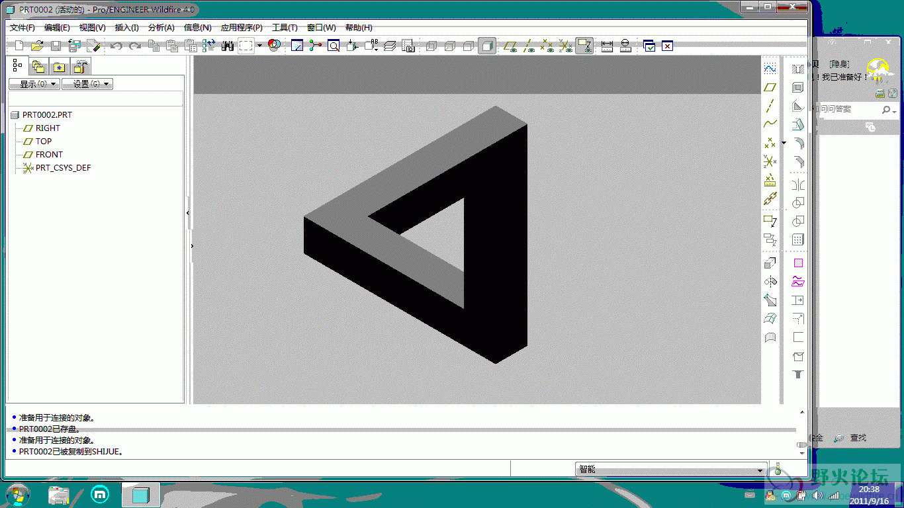The width and height of the screenshot is (904, 508).
Task: Select the Shell tool icon
Action: [798, 87]
